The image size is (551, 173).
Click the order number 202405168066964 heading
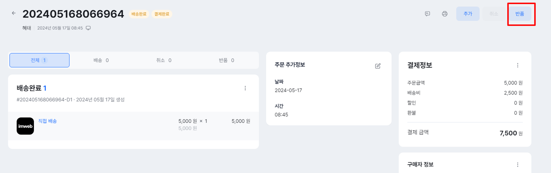(73, 14)
